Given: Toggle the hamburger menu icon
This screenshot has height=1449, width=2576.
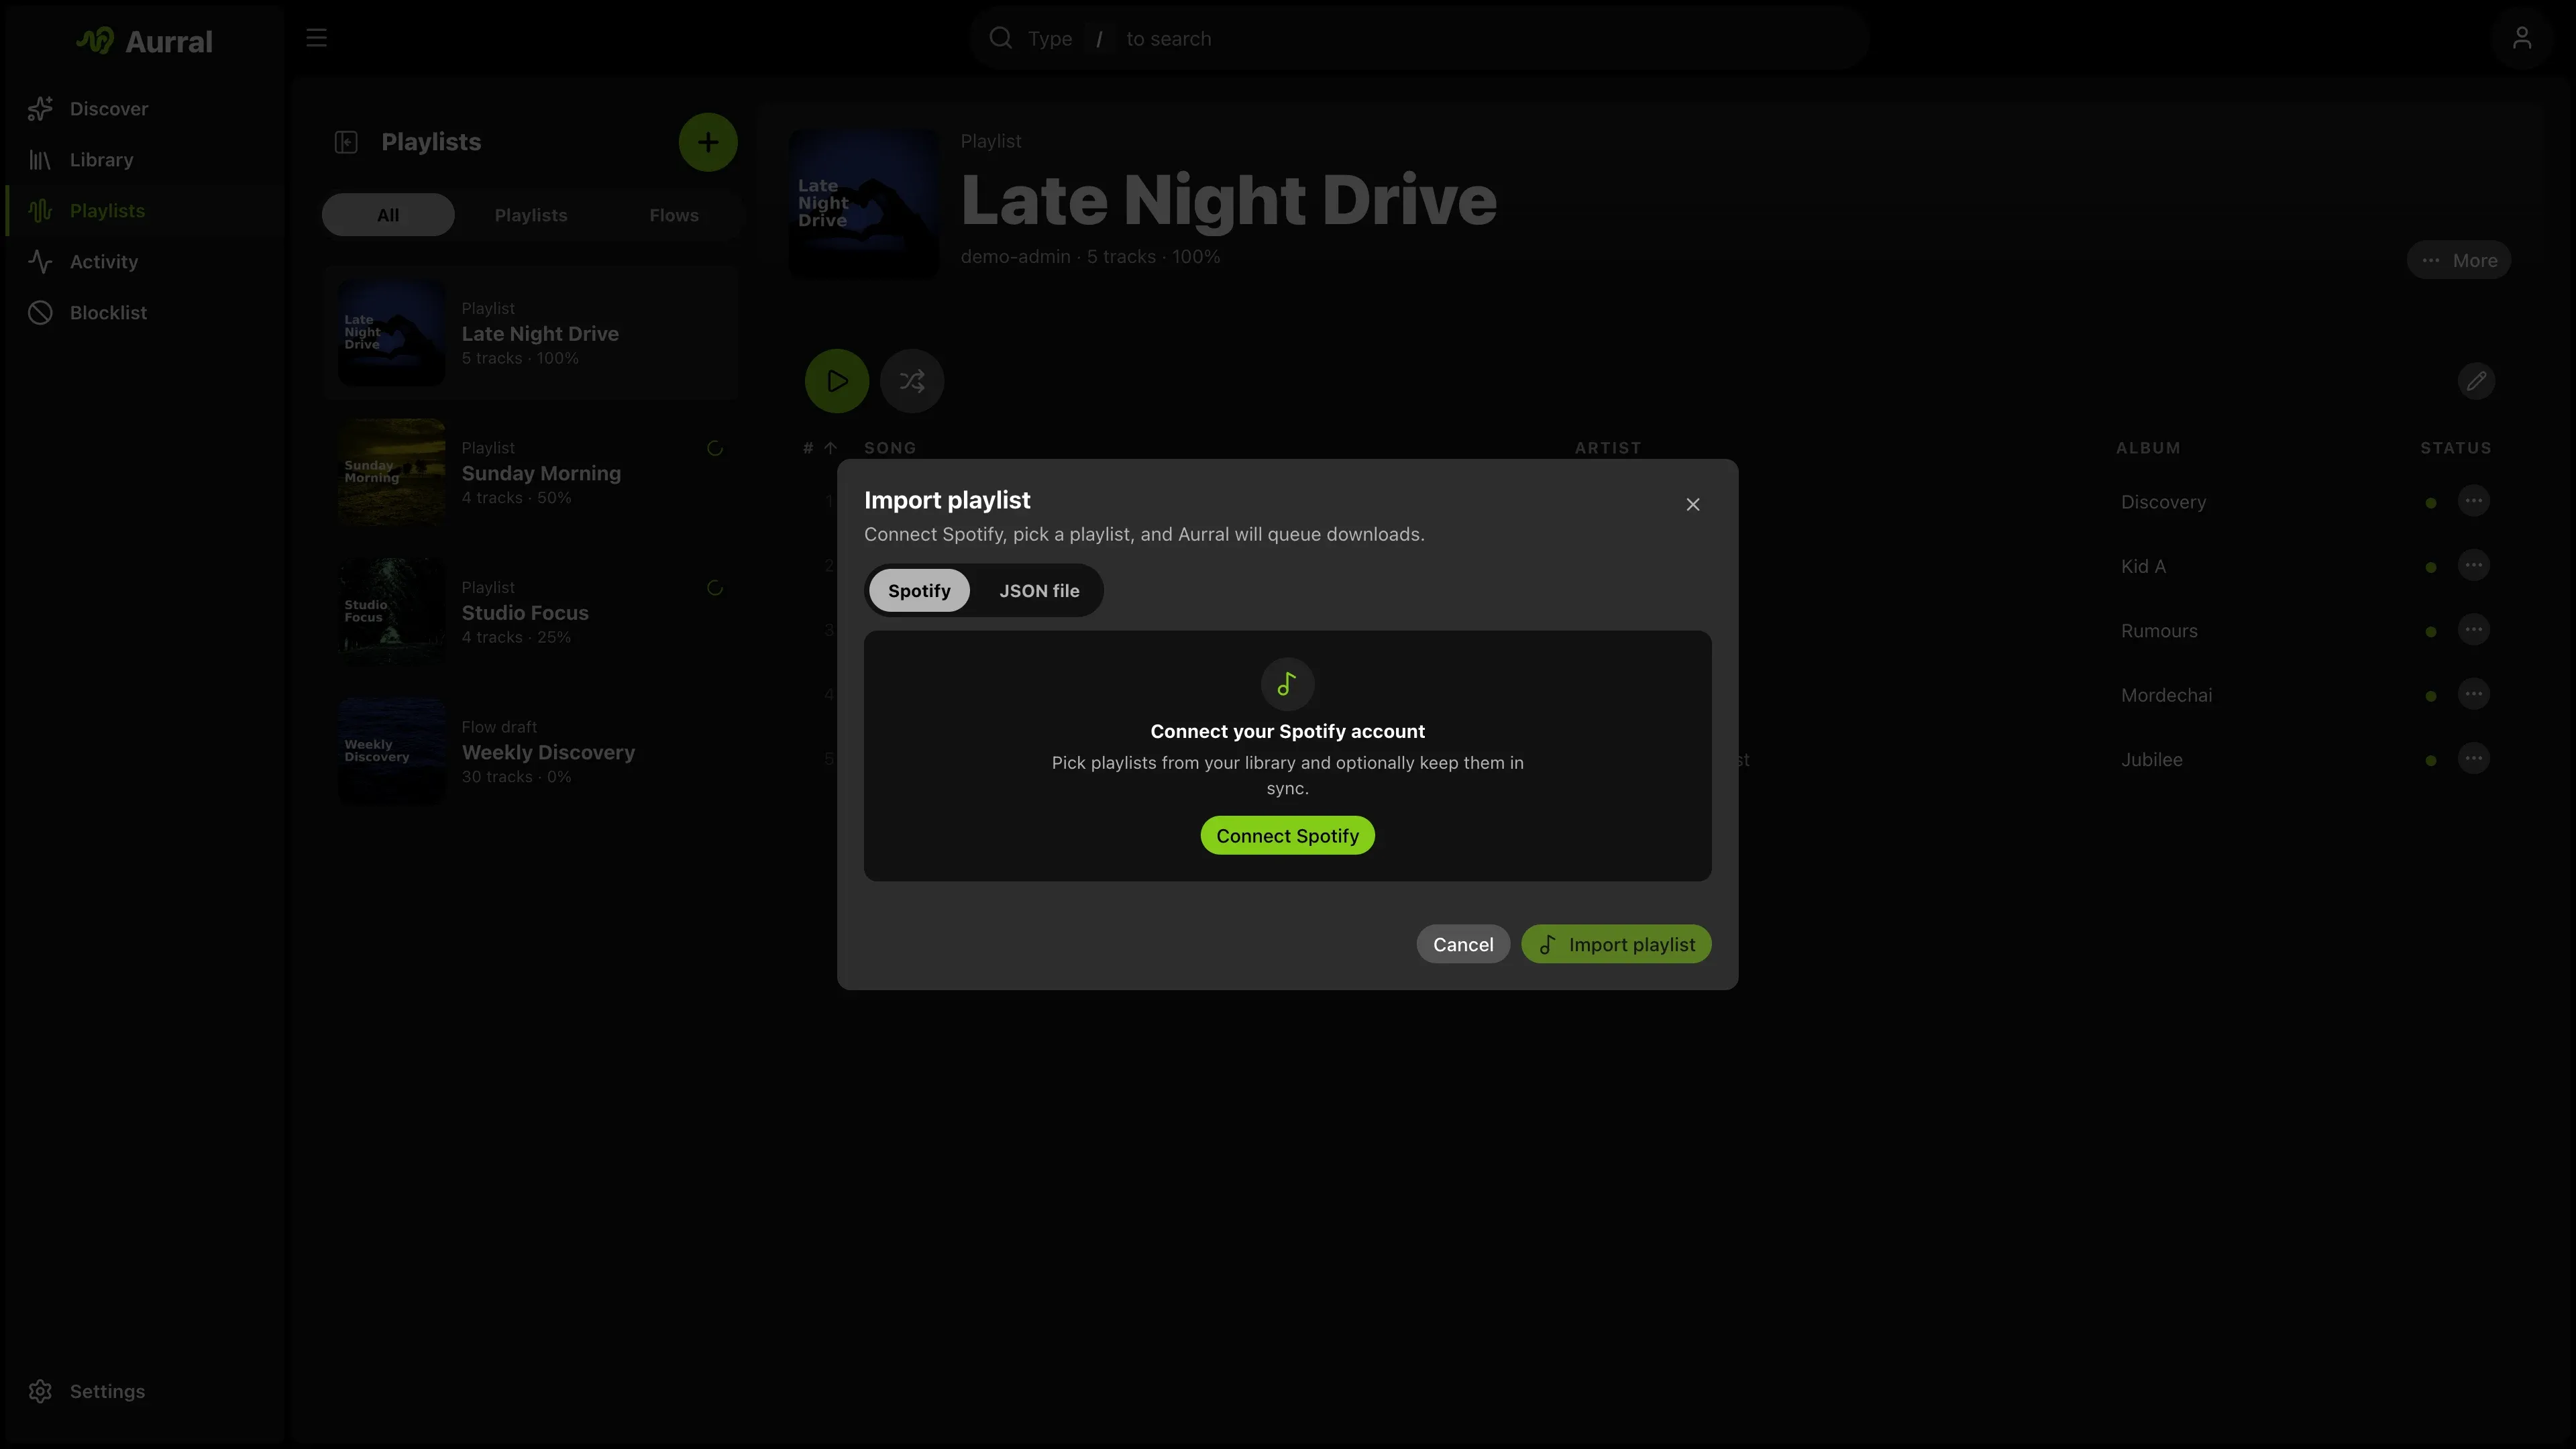Looking at the screenshot, I should (x=316, y=38).
